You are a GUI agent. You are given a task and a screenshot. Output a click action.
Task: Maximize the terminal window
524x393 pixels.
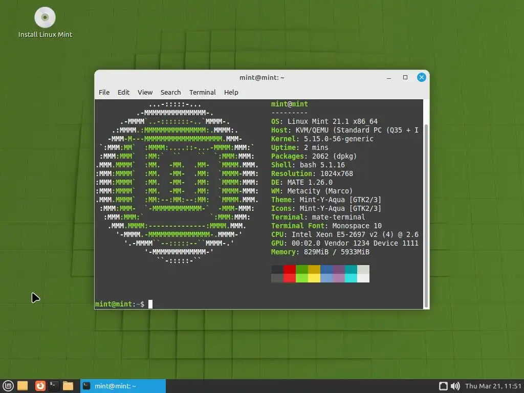tap(405, 78)
